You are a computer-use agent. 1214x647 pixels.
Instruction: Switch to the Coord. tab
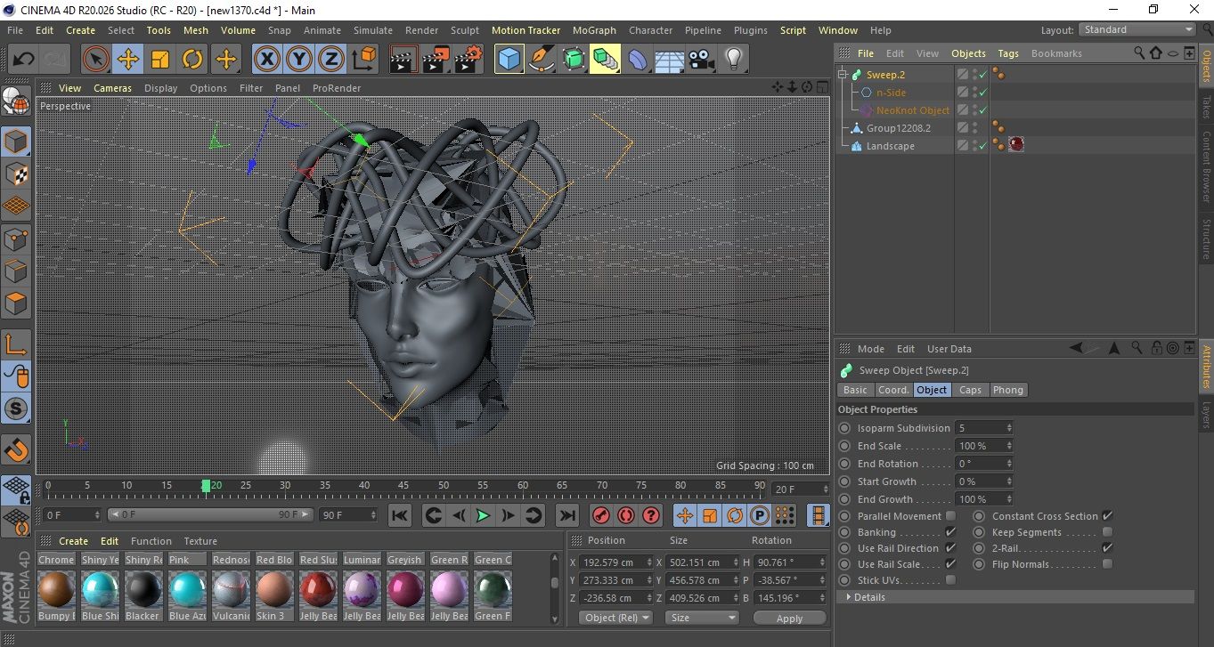click(893, 390)
